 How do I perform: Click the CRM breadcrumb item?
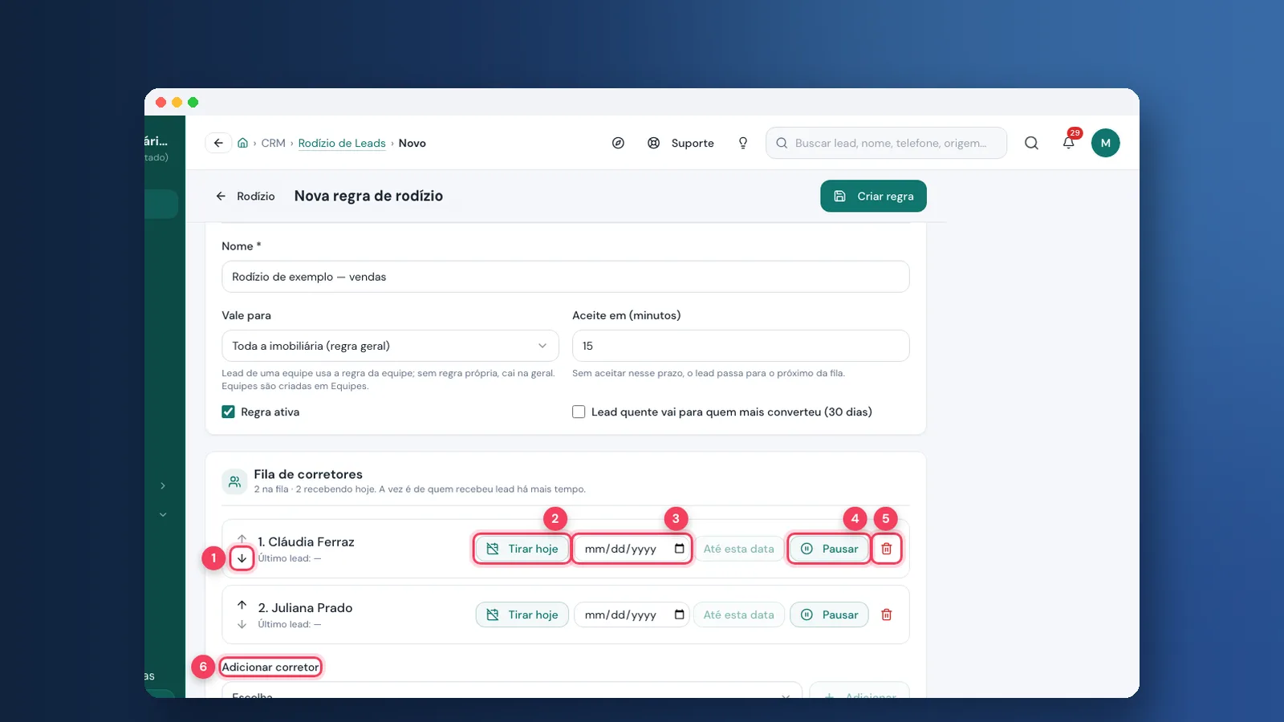click(273, 143)
